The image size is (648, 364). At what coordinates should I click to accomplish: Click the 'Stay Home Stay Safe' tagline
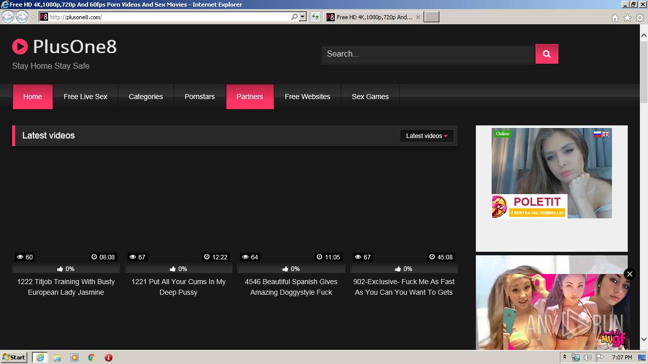[51, 66]
